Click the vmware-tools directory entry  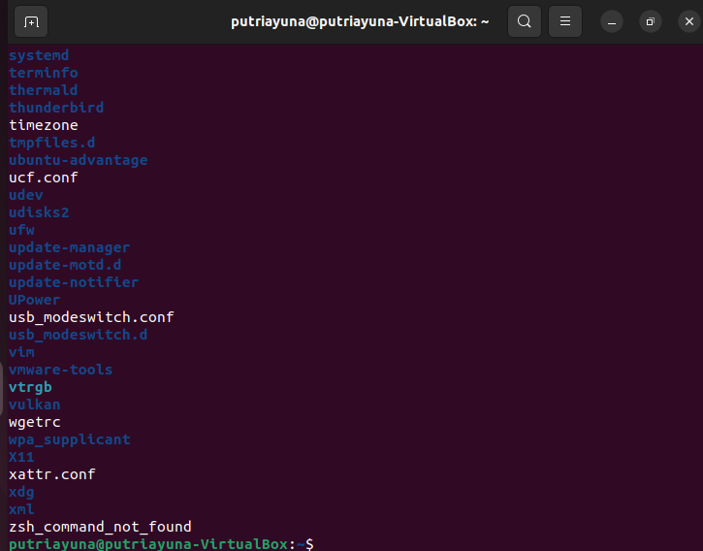point(60,370)
